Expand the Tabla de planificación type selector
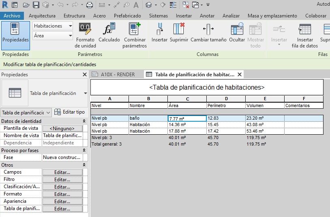The height and width of the screenshot is (217, 330). pyautogui.click(x=85, y=93)
